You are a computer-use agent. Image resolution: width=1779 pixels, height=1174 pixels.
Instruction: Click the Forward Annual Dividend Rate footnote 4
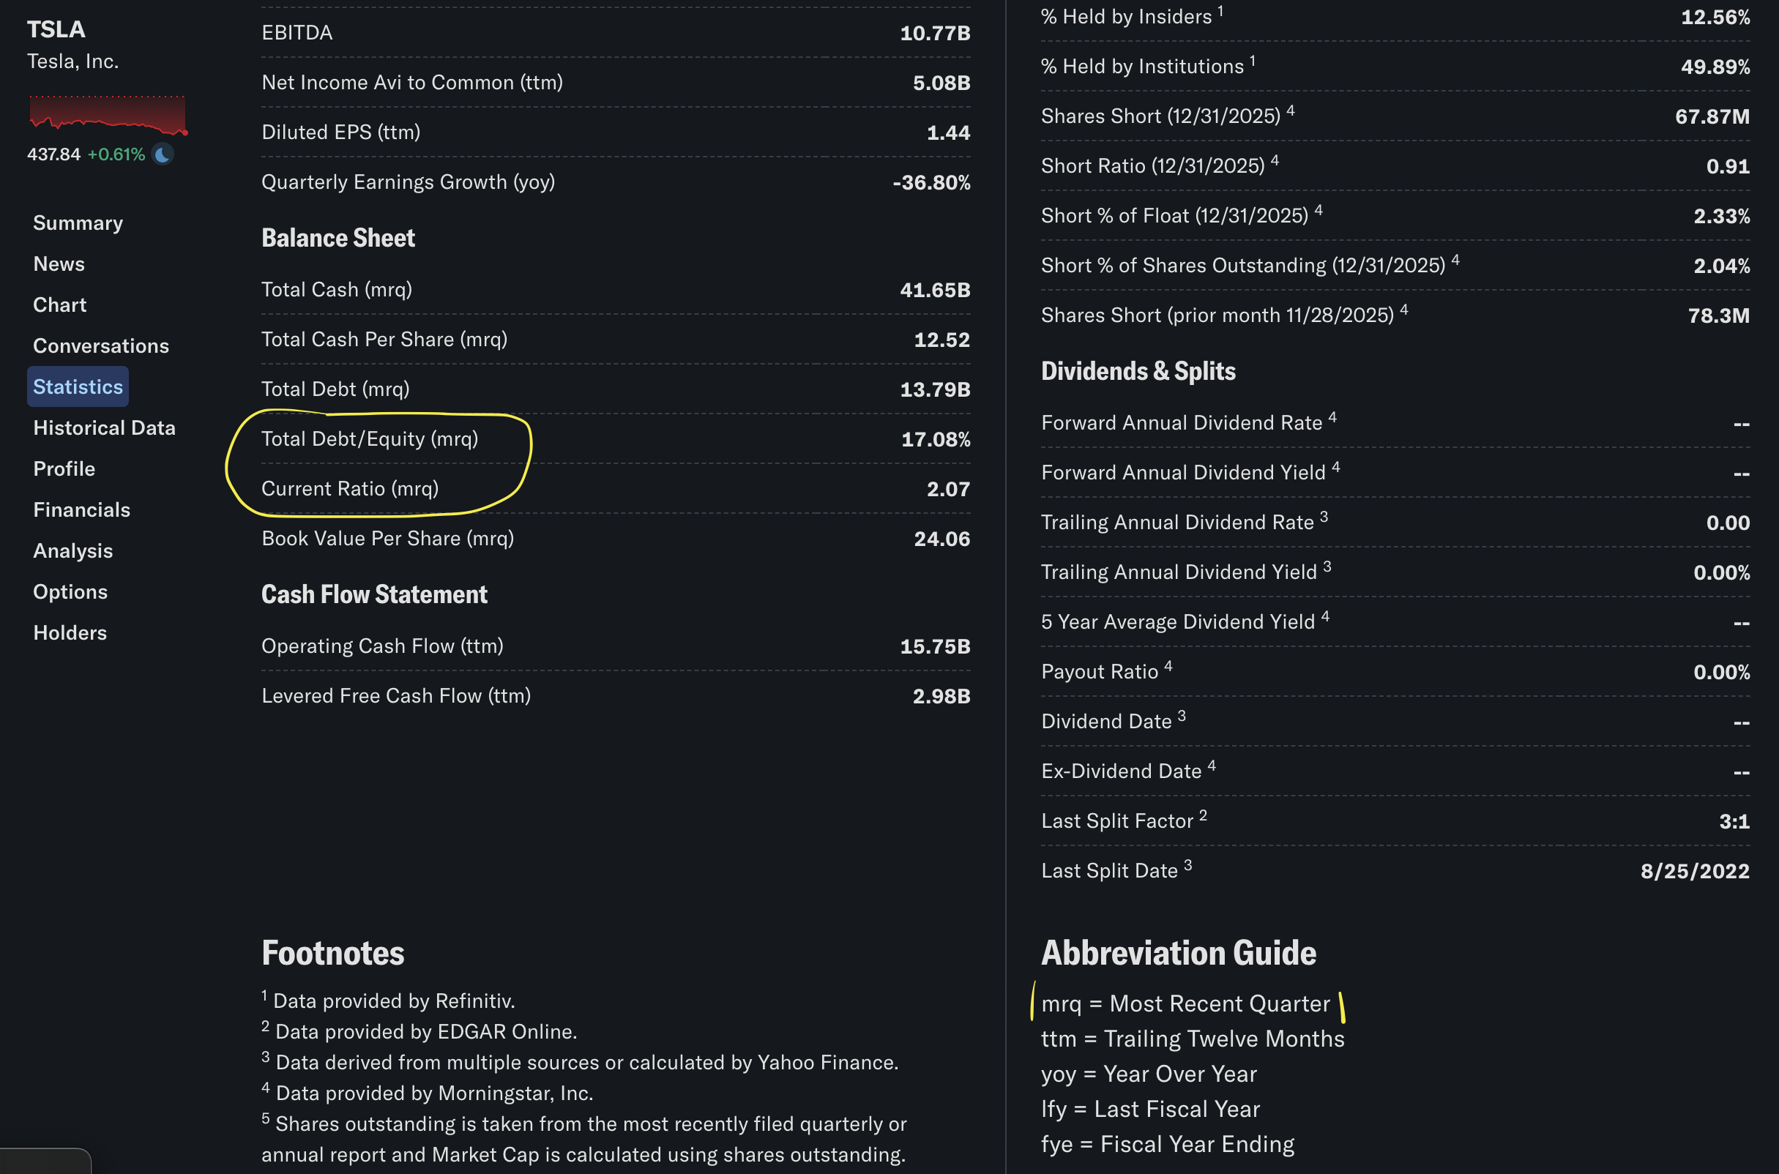click(1332, 417)
